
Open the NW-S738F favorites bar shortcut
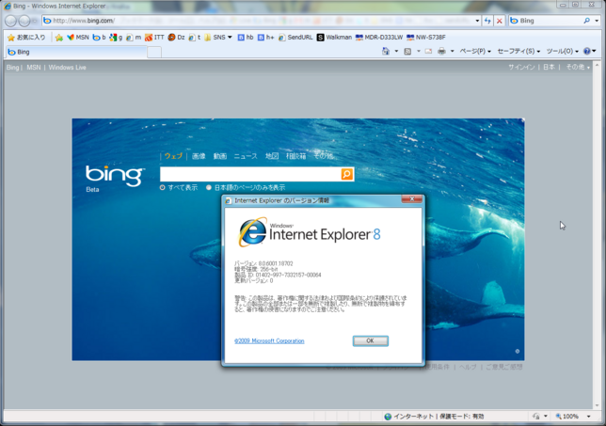point(426,38)
